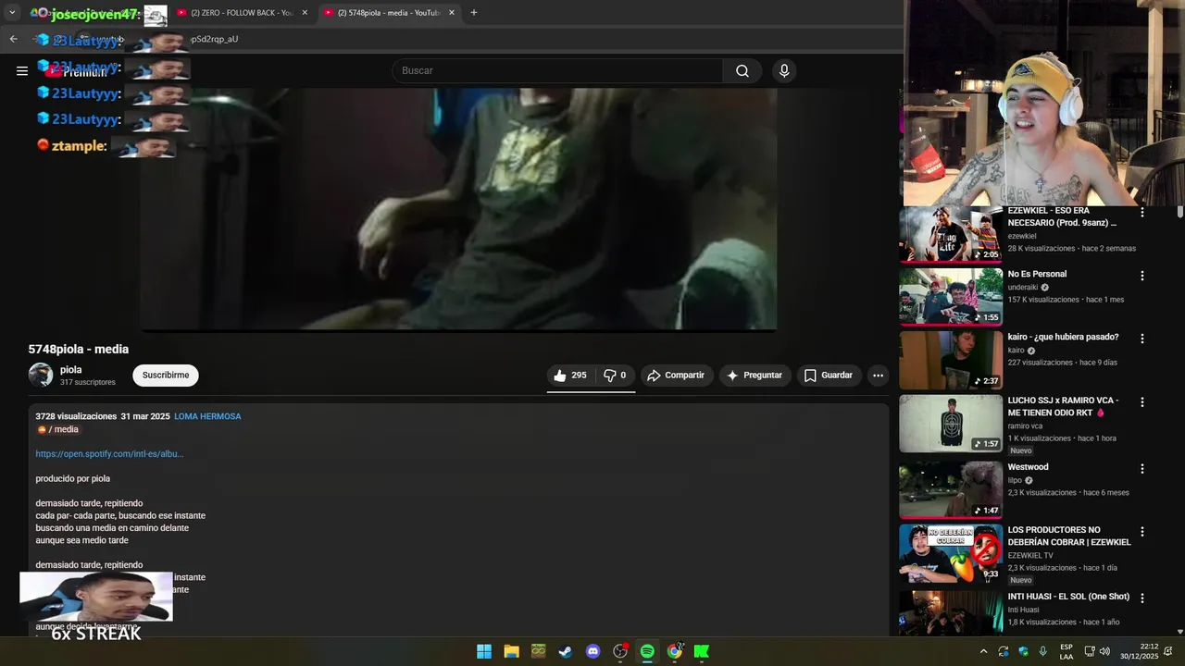The width and height of the screenshot is (1185, 666).
Task: Click the underaiki channel name
Action: (x=1022, y=288)
